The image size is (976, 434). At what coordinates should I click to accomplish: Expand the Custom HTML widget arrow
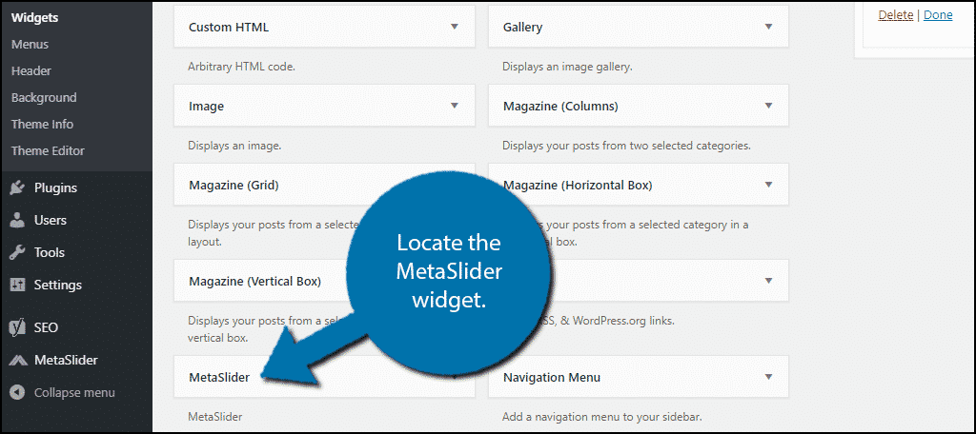[x=455, y=27]
